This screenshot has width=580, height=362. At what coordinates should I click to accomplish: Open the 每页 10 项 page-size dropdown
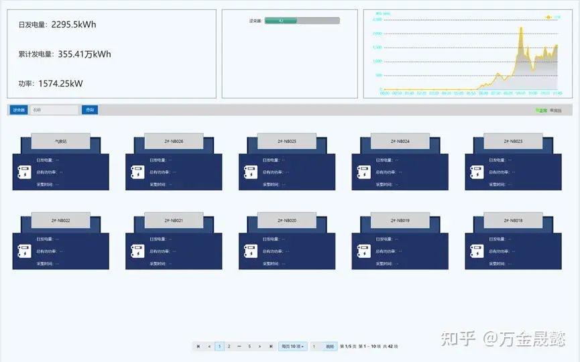click(292, 347)
